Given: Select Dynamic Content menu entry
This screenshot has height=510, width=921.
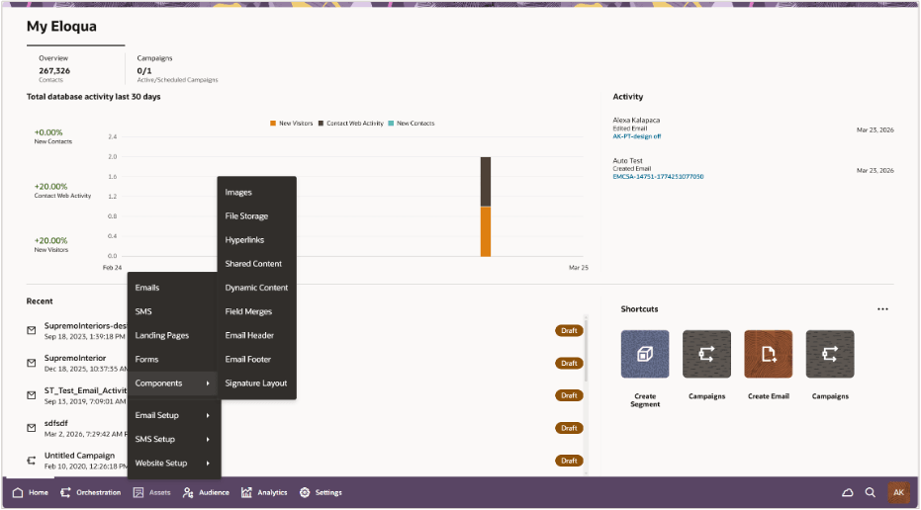Looking at the screenshot, I should click(256, 288).
